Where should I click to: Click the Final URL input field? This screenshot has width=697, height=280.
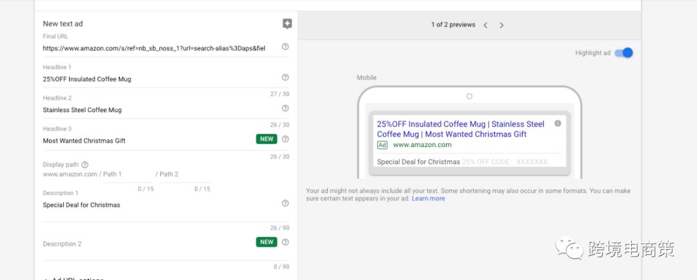[x=155, y=48]
